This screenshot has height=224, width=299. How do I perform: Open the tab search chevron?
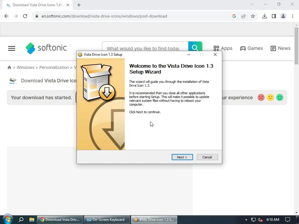coord(252,4)
